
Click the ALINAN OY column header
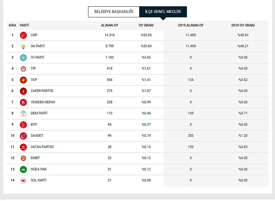pos(110,25)
